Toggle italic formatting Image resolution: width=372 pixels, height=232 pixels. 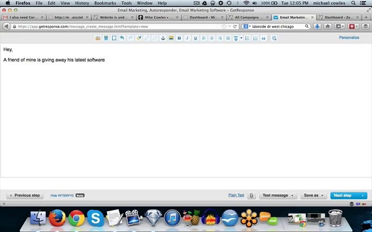point(187,38)
